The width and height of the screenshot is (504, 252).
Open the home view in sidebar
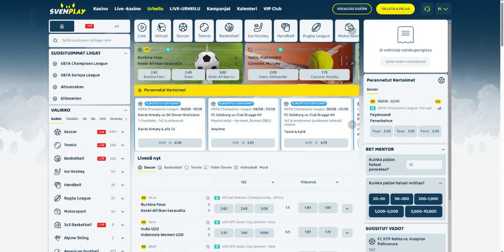coord(62,26)
